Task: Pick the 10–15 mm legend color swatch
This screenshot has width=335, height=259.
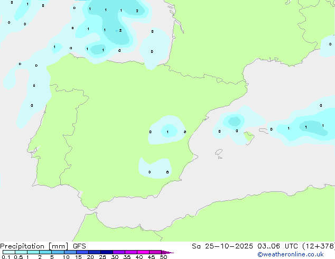Action: (x=70, y=252)
